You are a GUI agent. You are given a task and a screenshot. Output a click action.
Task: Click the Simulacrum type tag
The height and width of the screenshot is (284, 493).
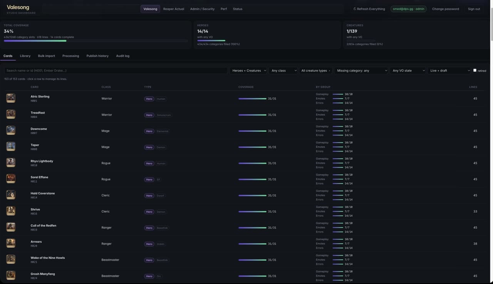[164, 115]
